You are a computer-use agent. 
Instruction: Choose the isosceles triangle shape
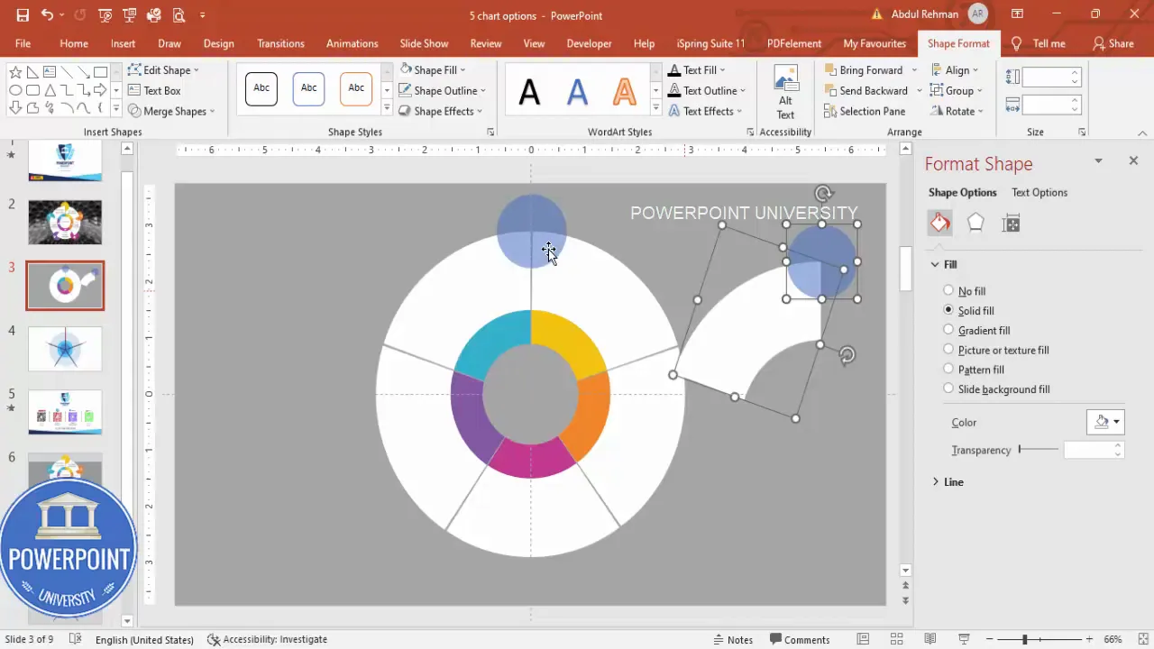click(50, 90)
